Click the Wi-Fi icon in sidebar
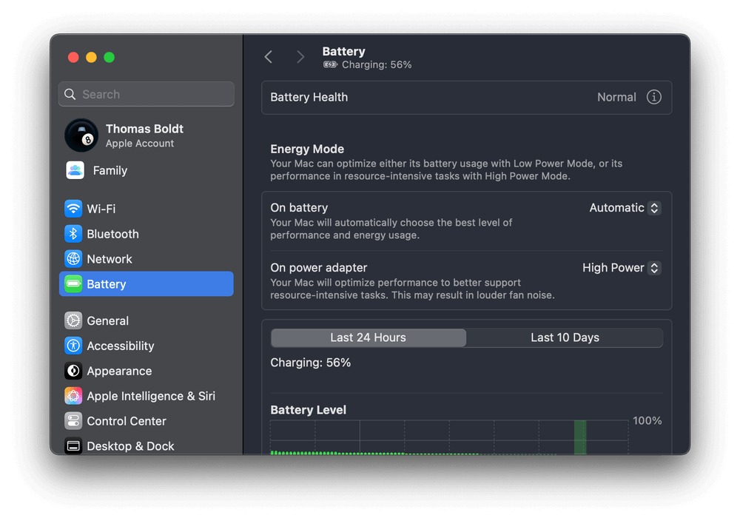 pyautogui.click(x=73, y=209)
